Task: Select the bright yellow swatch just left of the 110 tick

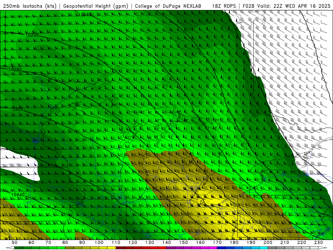Action: (x=112, y=248)
